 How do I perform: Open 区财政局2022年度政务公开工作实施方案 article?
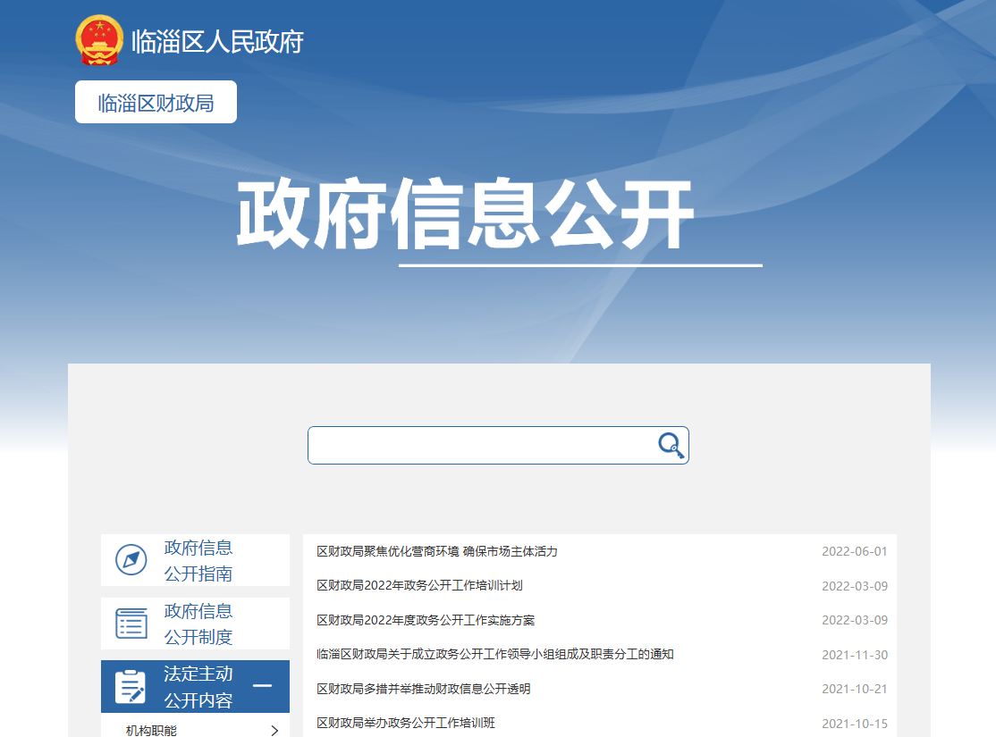(x=426, y=620)
